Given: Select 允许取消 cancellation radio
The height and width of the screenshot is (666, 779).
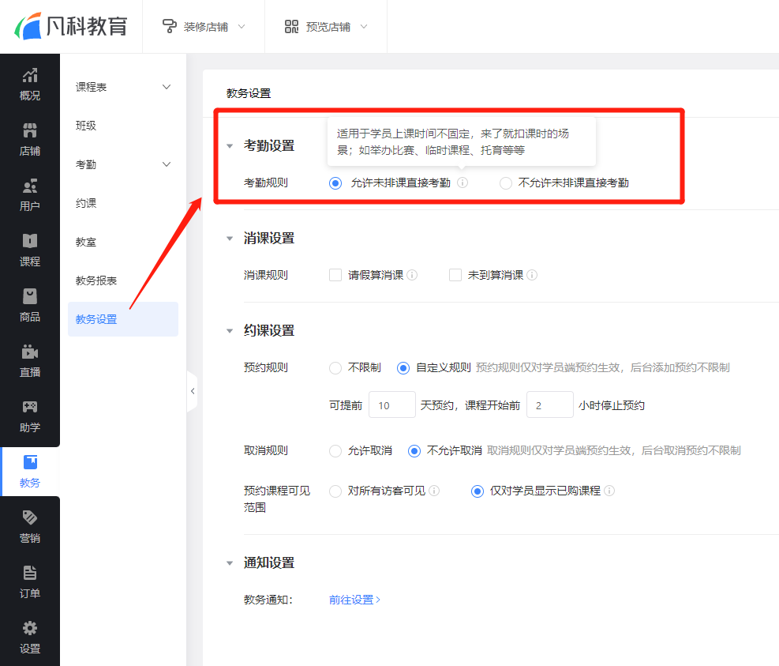Looking at the screenshot, I should tap(335, 451).
